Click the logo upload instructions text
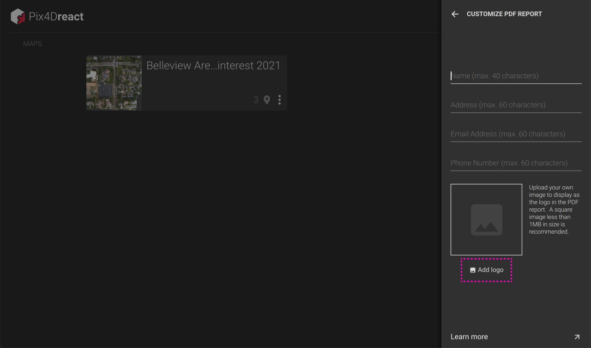 tap(554, 210)
